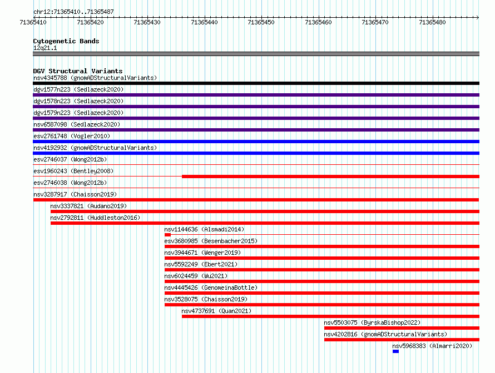Click ruler position 71365420

point(90,22)
